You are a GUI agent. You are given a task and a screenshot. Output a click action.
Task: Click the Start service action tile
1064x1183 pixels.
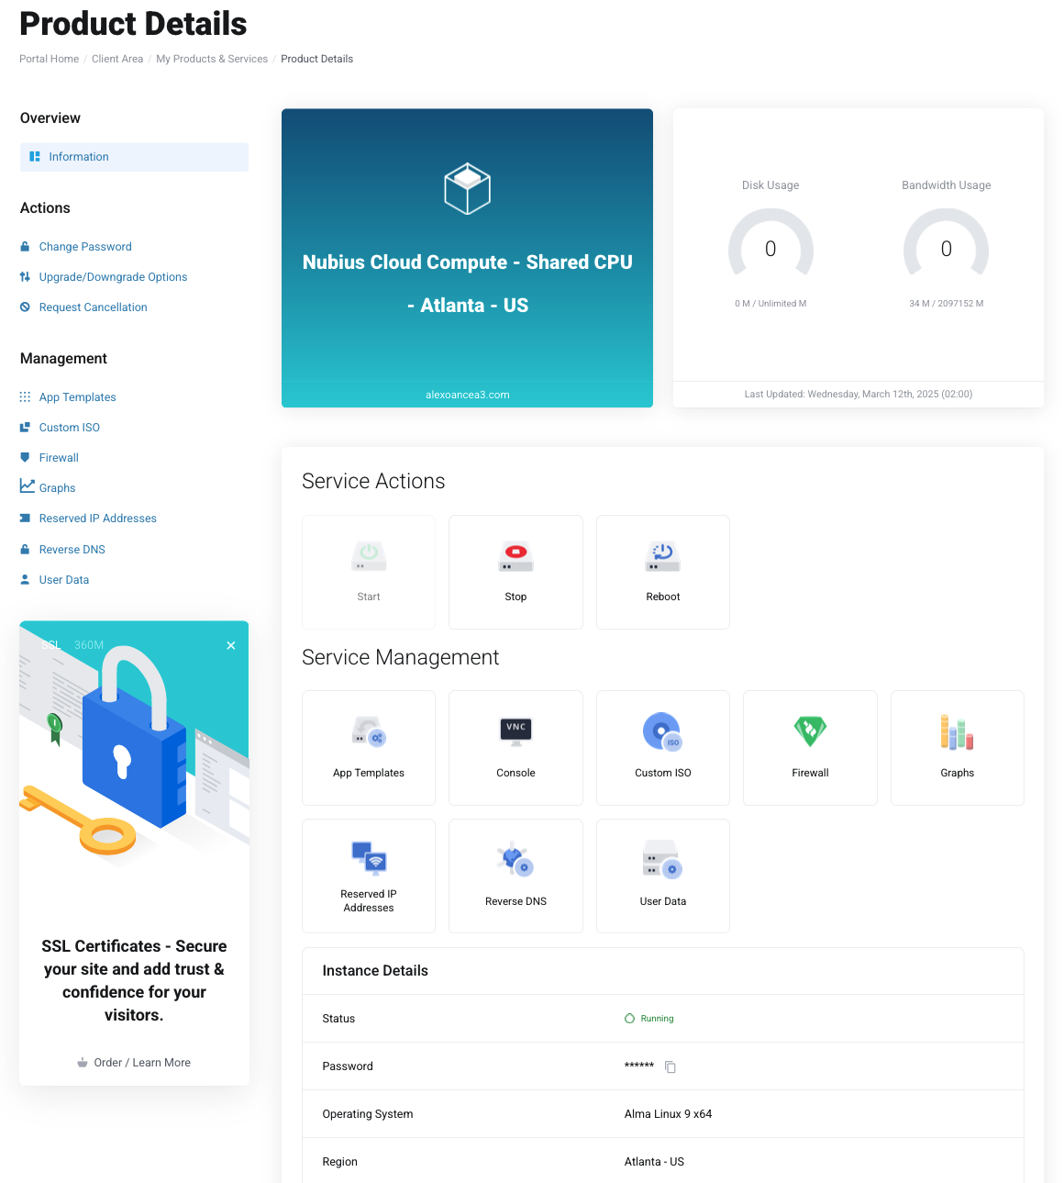[x=369, y=572]
